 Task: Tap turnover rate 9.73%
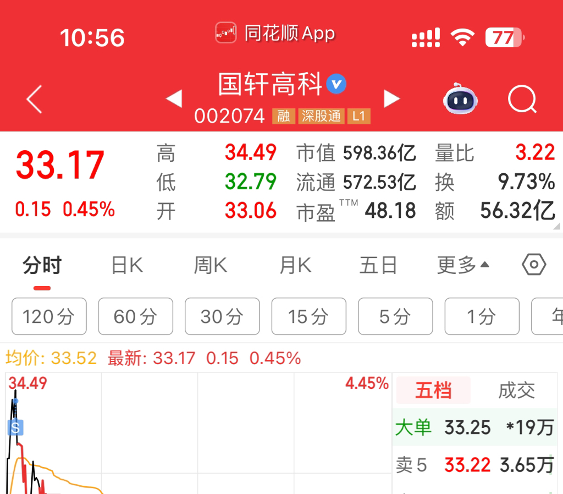tap(526, 182)
